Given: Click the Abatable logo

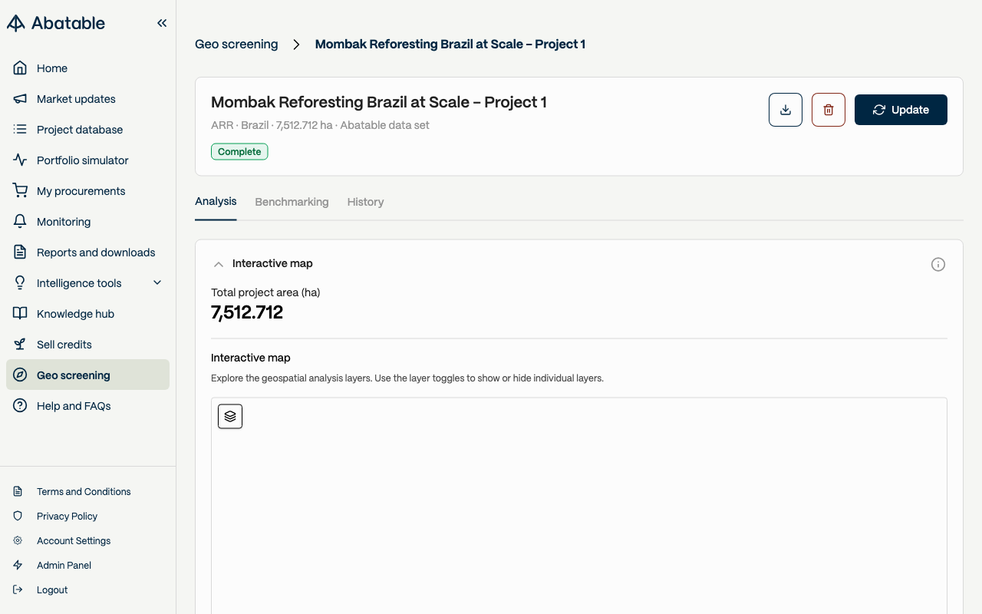Looking at the screenshot, I should (56, 23).
